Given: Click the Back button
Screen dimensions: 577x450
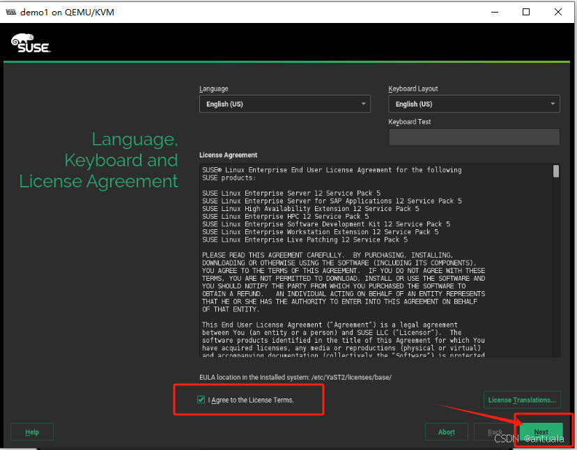Looking at the screenshot, I should point(495,432).
